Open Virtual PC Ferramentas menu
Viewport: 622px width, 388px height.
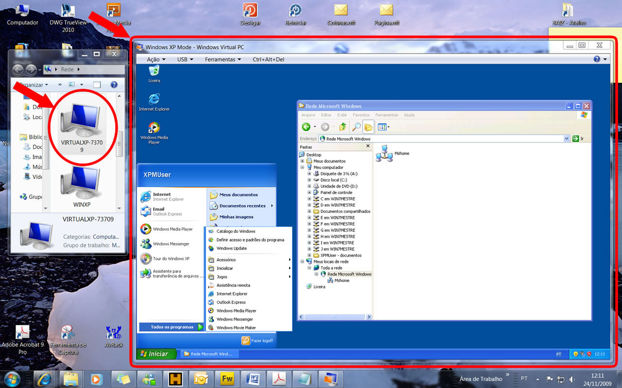click(223, 59)
